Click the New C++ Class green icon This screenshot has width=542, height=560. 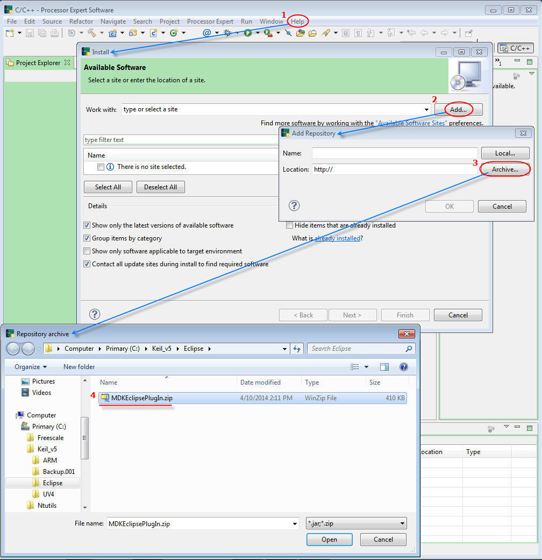[174, 33]
